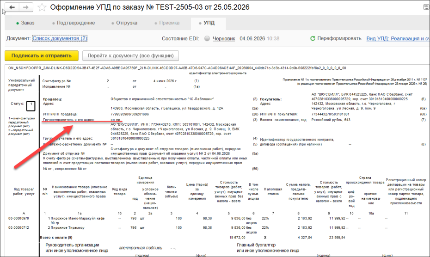430x257 pixels.
Task: Click invoice date 4 июня 2026 г.
Action: [x=166, y=81]
